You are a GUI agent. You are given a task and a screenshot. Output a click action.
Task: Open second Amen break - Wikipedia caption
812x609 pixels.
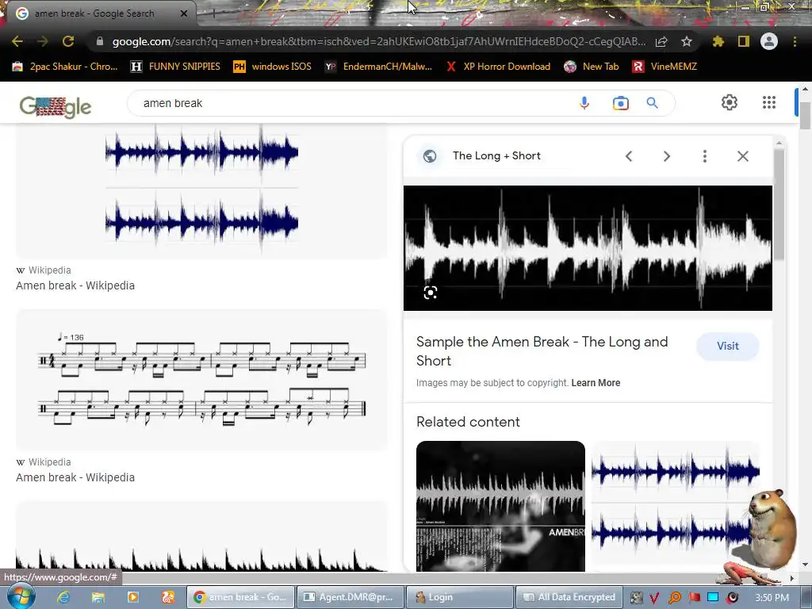coord(75,477)
